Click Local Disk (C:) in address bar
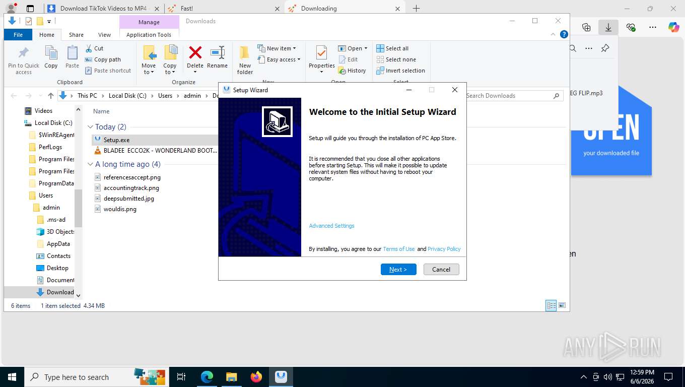The image size is (685, 387). 127,96
